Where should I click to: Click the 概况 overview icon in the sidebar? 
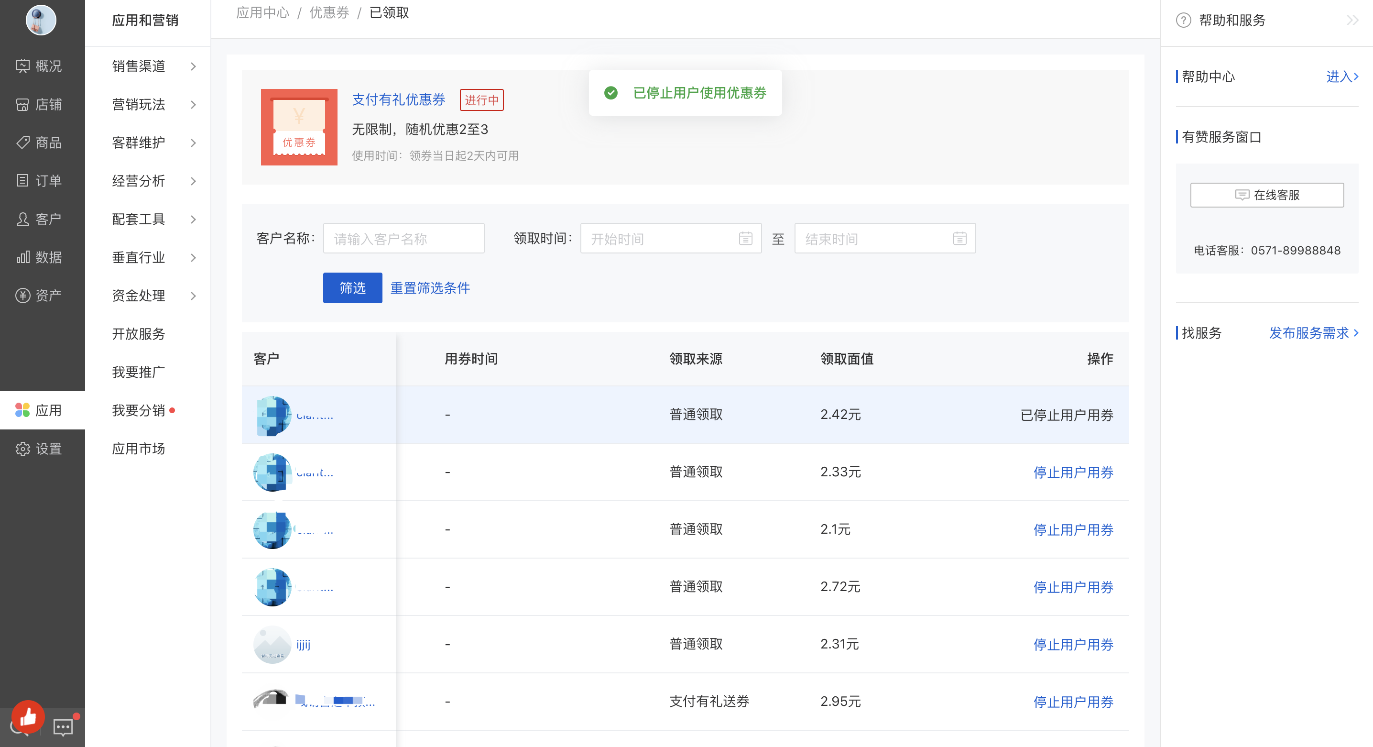tap(22, 66)
